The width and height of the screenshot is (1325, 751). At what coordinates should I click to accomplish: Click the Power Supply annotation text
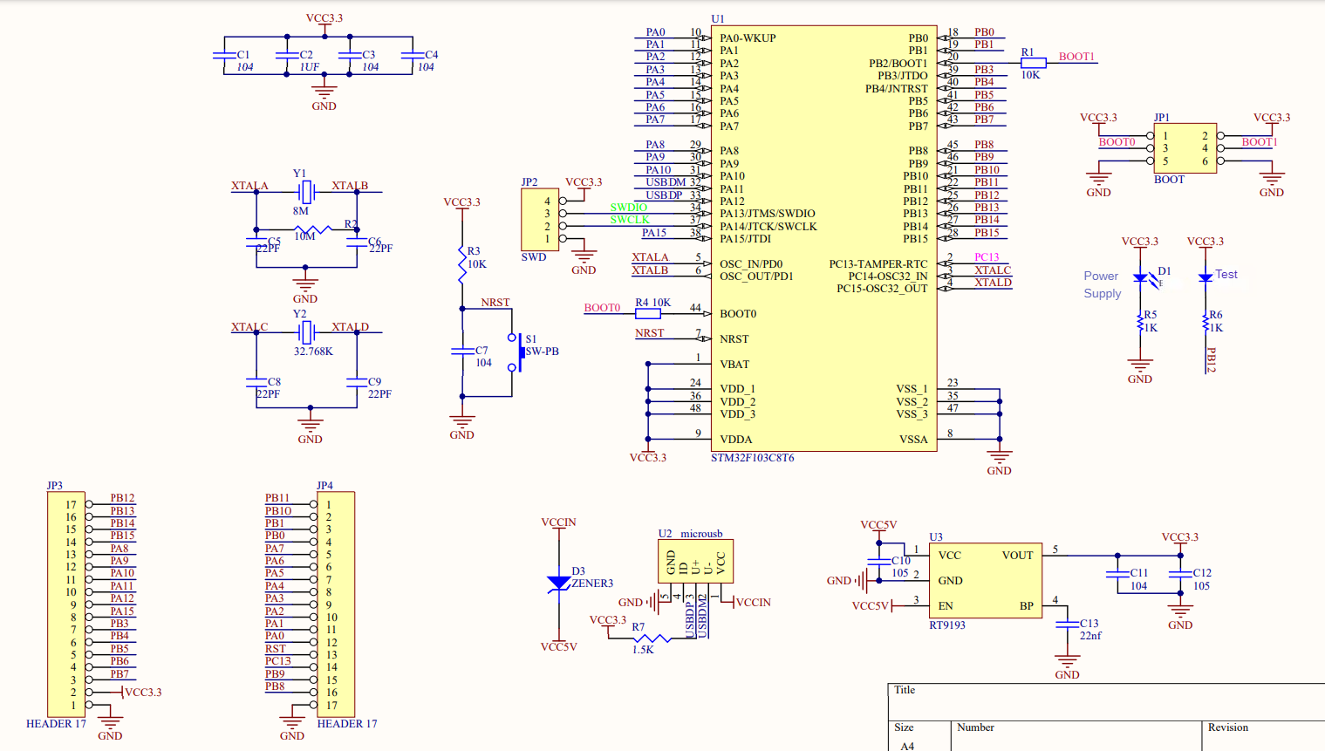(1102, 284)
